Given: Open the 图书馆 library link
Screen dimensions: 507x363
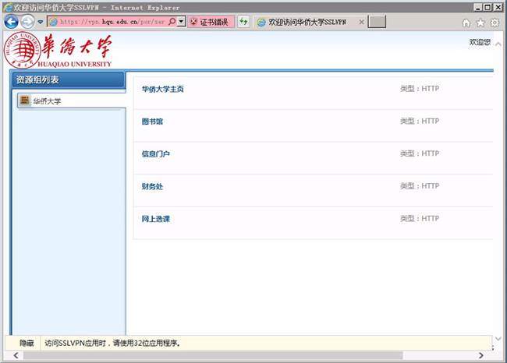Looking at the screenshot, I should pos(152,122).
